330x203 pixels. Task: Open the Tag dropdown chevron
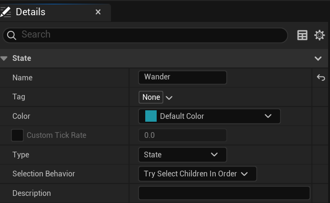(x=169, y=97)
